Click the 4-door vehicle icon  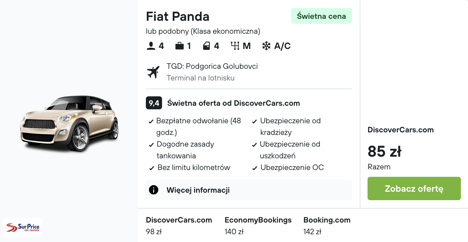point(206,46)
